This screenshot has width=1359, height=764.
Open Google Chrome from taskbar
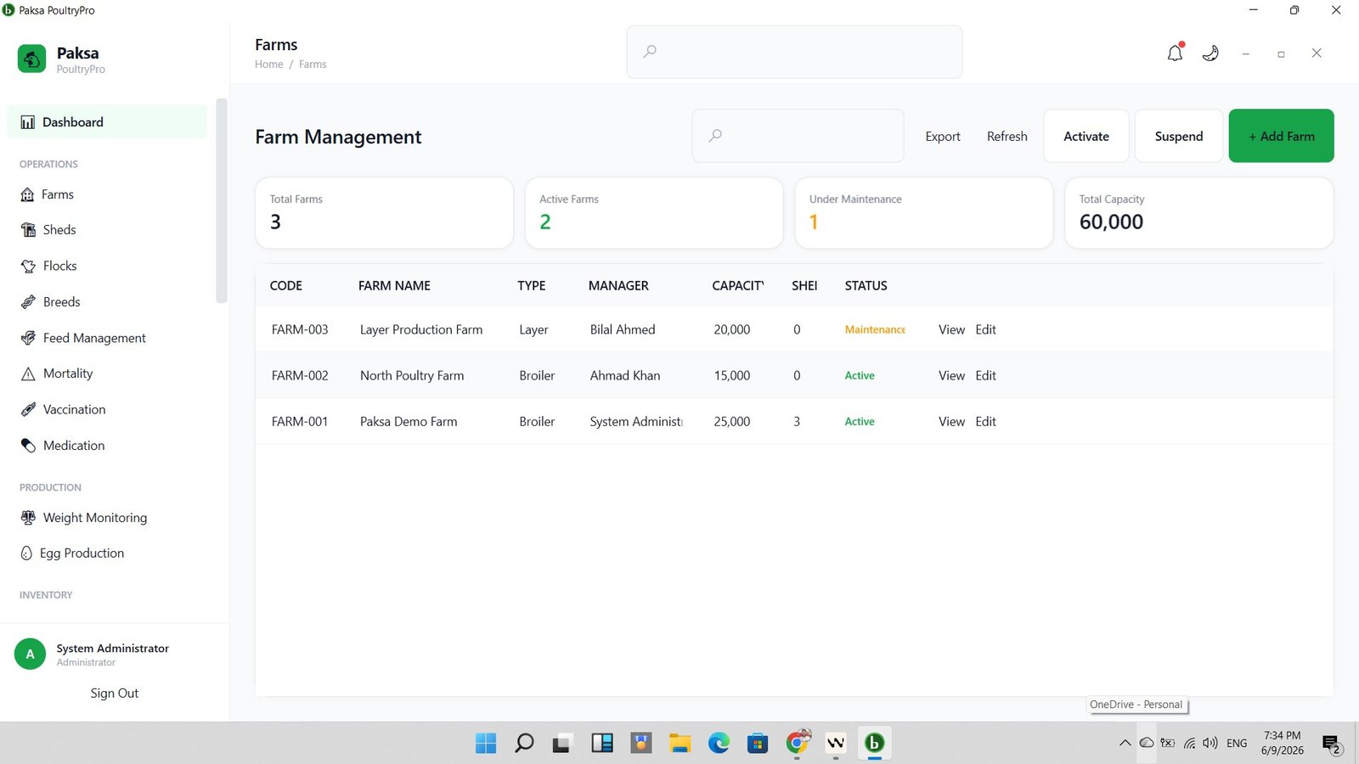click(797, 744)
